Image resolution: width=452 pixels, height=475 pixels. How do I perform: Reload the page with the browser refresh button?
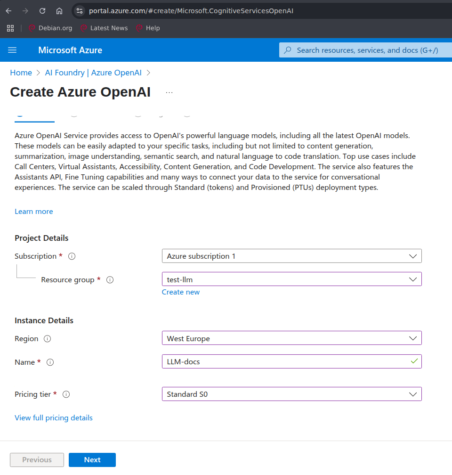coord(42,11)
